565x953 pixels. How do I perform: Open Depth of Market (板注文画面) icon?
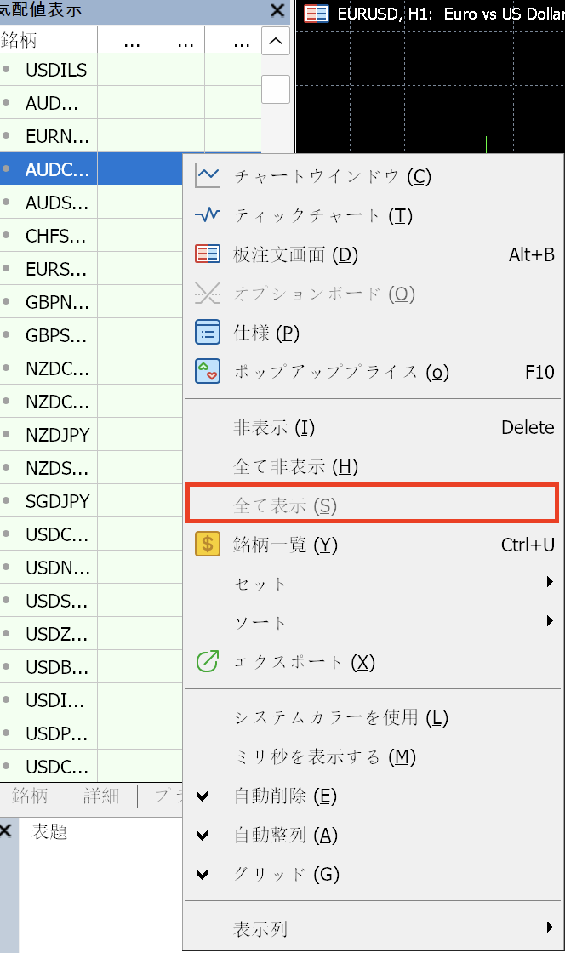tap(208, 254)
